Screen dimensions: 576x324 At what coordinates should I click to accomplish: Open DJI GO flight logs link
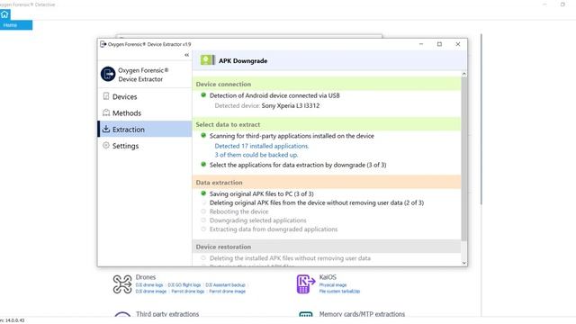pos(184,285)
